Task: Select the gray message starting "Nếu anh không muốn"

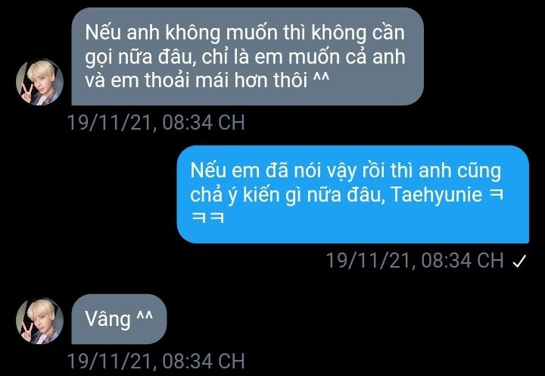Action: [x=248, y=56]
